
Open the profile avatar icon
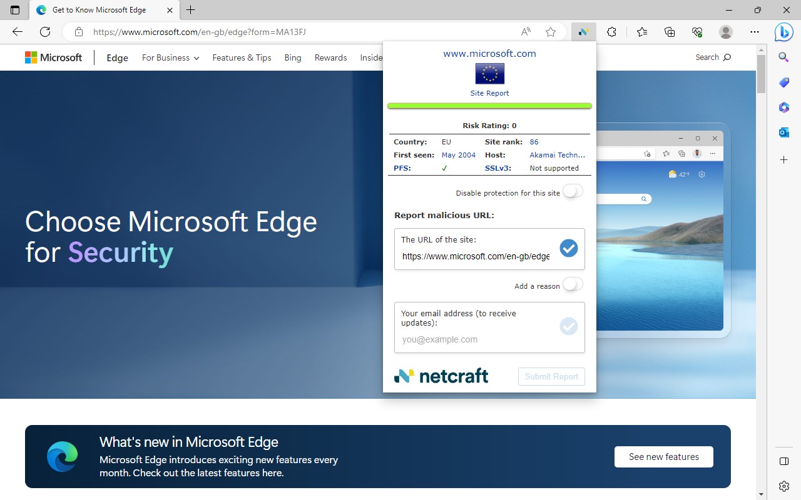tap(726, 32)
